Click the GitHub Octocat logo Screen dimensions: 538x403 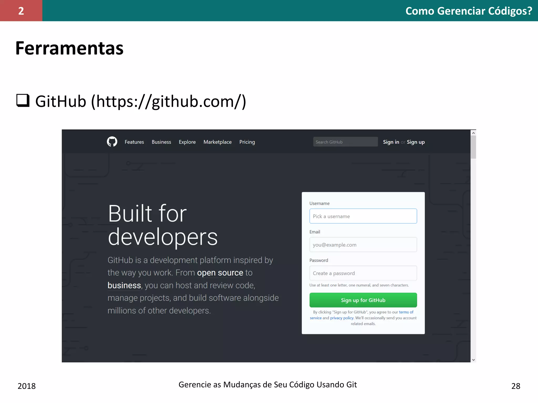pyautogui.click(x=112, y=142)
